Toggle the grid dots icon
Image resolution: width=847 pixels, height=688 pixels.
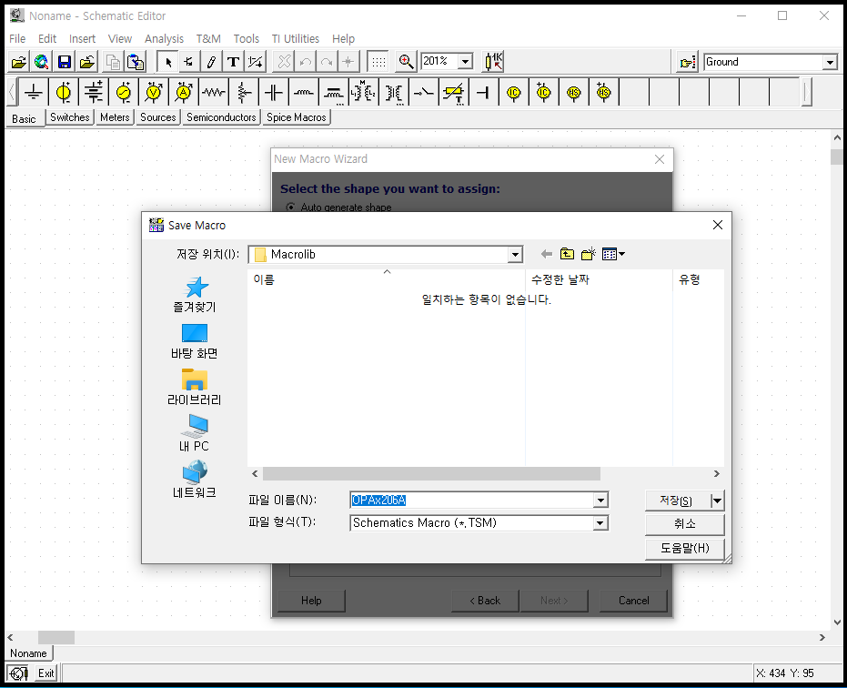coord(378,62)
